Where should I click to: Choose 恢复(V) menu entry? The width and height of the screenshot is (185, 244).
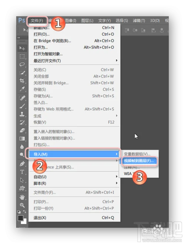(74, 122)
